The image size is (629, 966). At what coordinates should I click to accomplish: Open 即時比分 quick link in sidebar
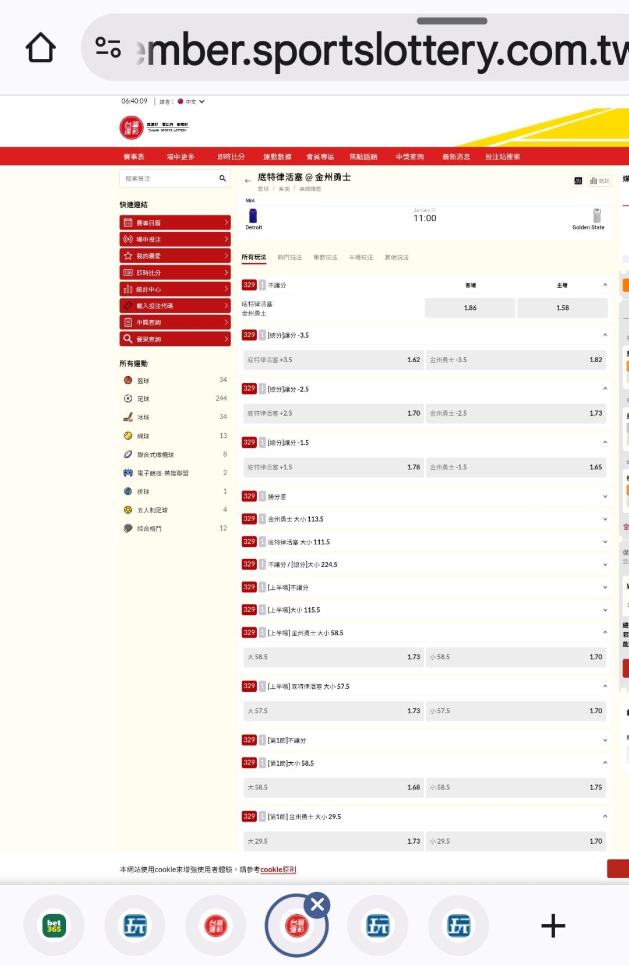coord(175,273)
